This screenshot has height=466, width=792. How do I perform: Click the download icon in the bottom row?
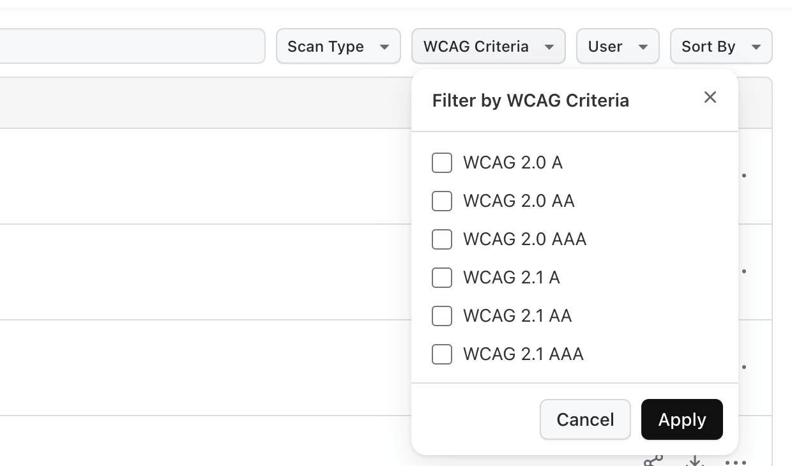point(695,462)
